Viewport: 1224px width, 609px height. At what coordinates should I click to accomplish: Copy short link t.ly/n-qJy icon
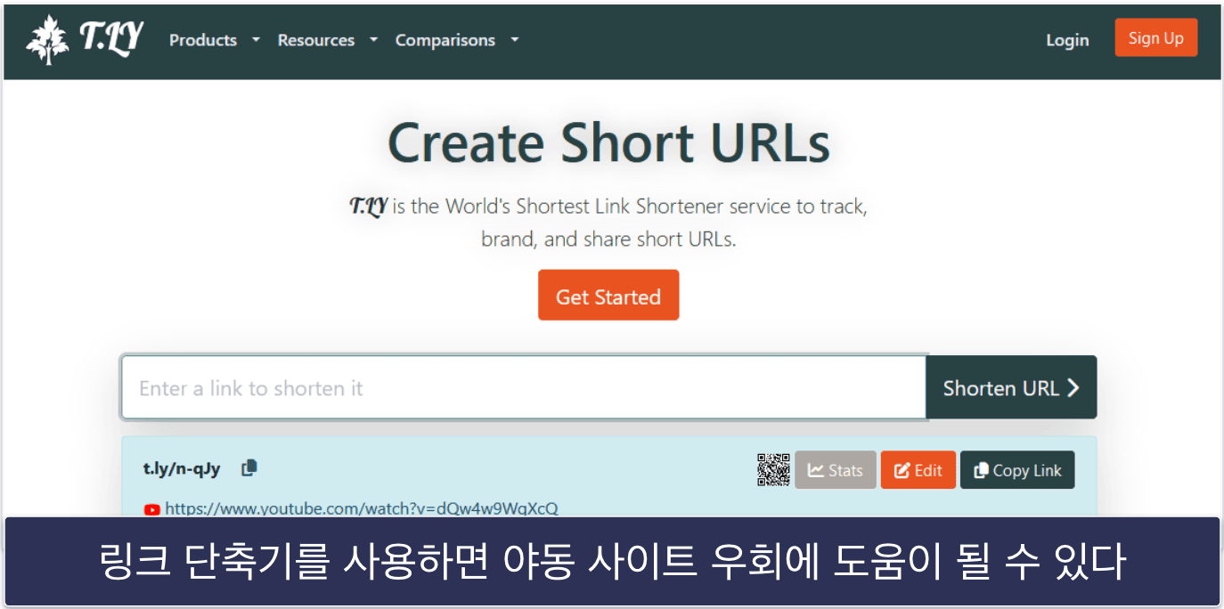tap(249, 467)
